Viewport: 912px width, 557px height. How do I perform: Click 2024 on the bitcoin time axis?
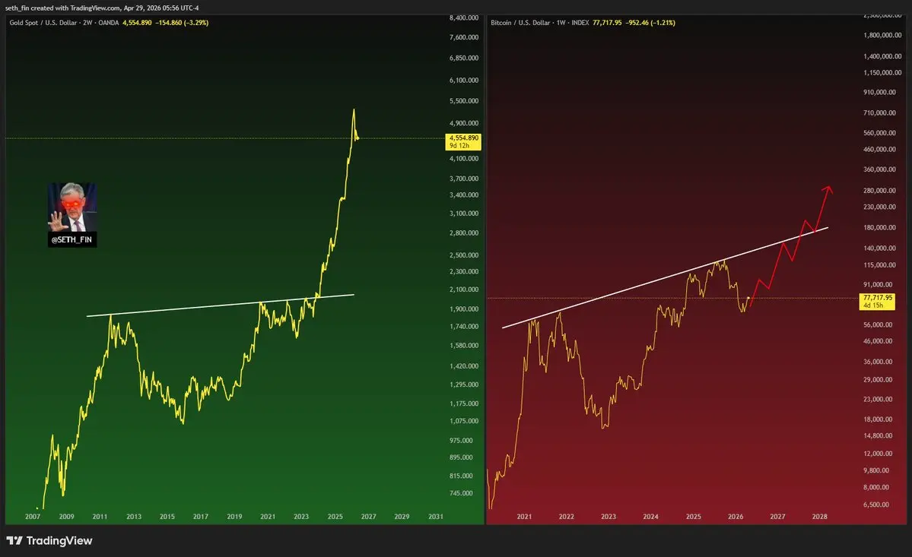[x=650, y=516]
